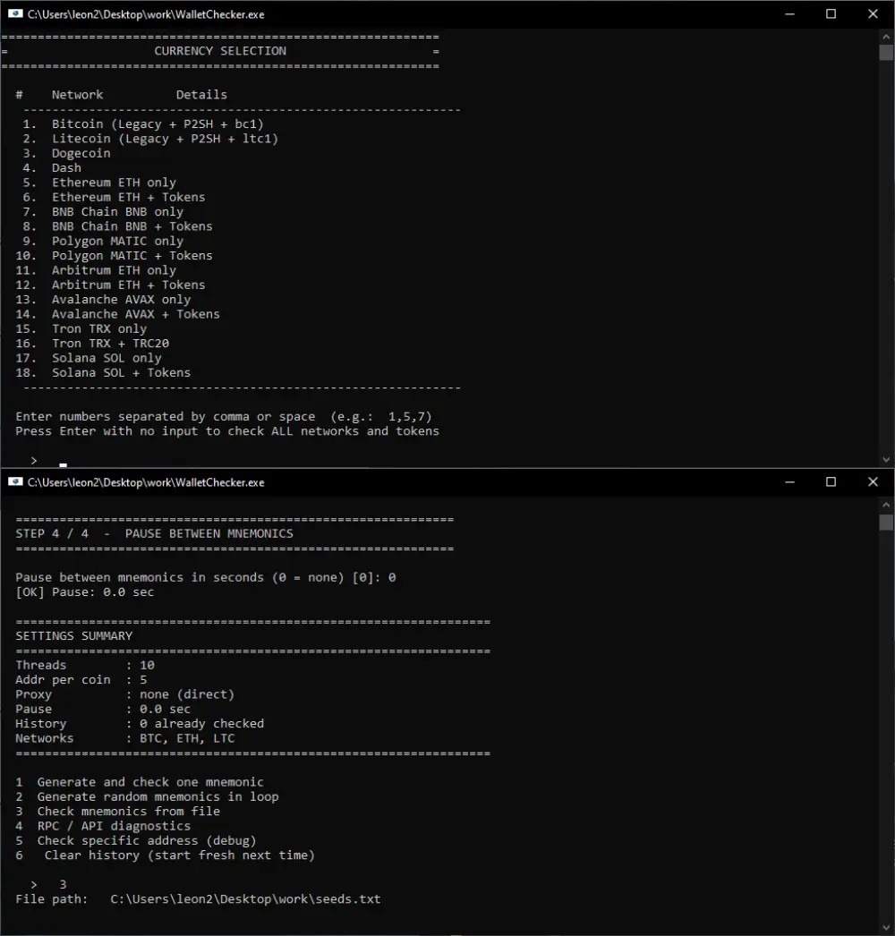The width and height of the screenshot is (895, 936).
Task: Click the top window title bar path
Action: [146, 14]
